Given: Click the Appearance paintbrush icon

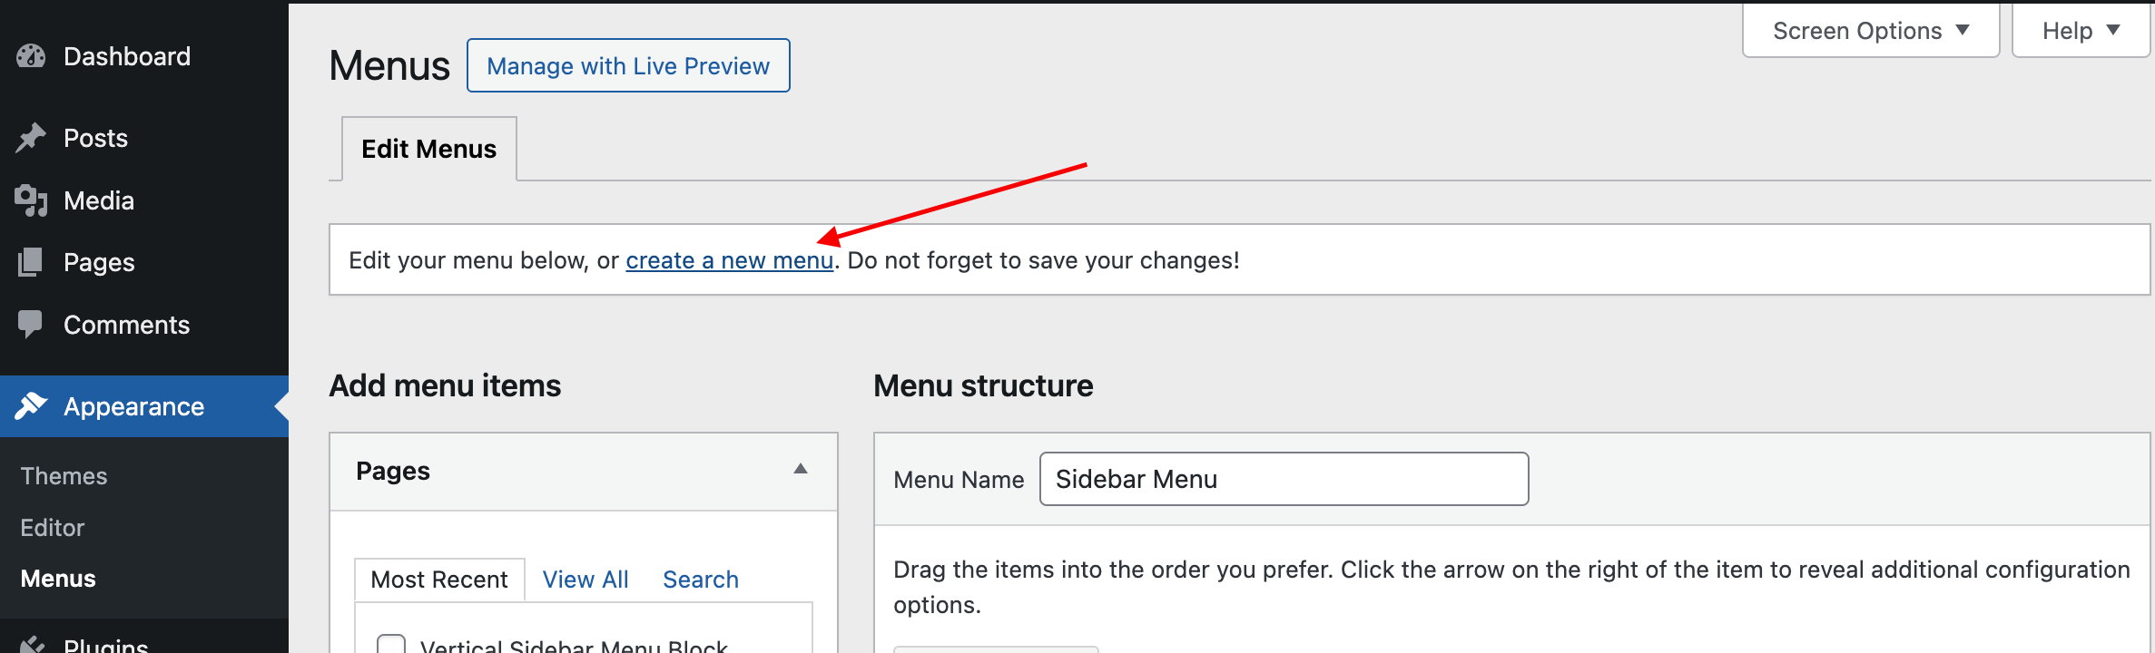Looking at the screenshot, I should coord(31,406).
